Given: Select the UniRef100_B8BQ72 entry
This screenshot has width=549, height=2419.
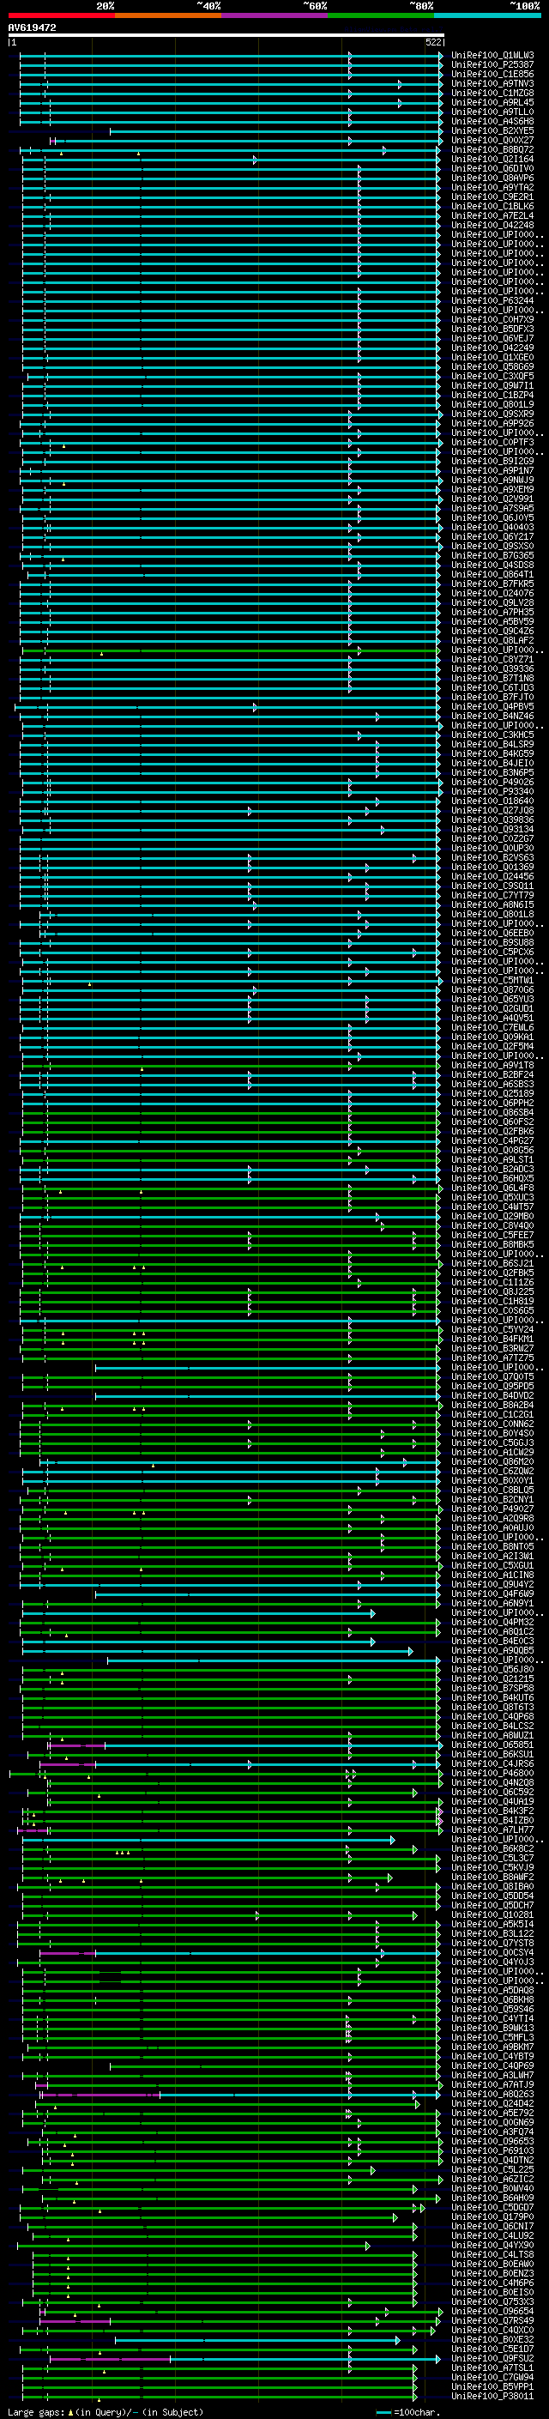Looking at the screenshot, I should click(x=492, y=149).
